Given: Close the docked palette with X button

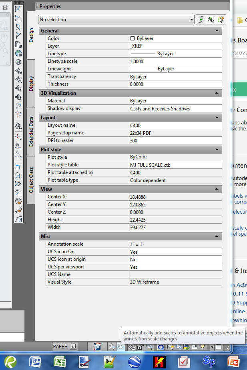Looking at the screenshot, I should click(5, 8).
